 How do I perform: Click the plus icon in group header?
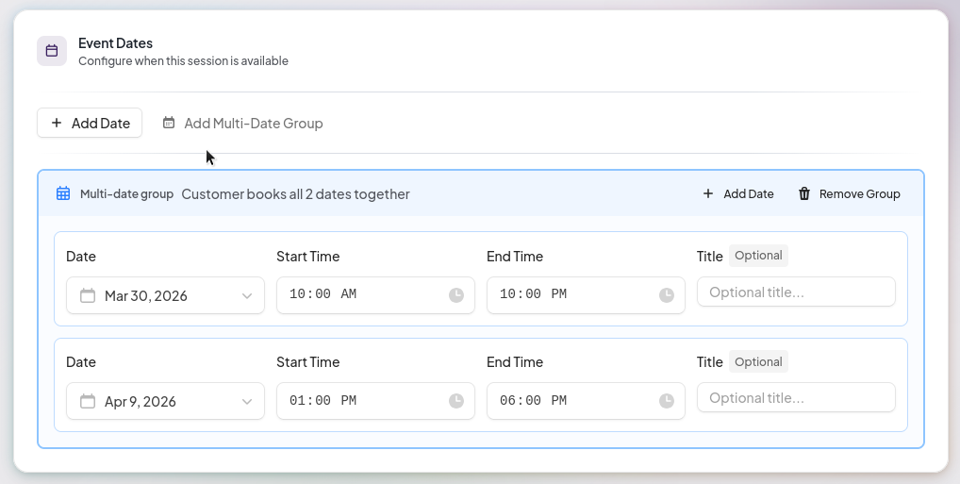708,193
